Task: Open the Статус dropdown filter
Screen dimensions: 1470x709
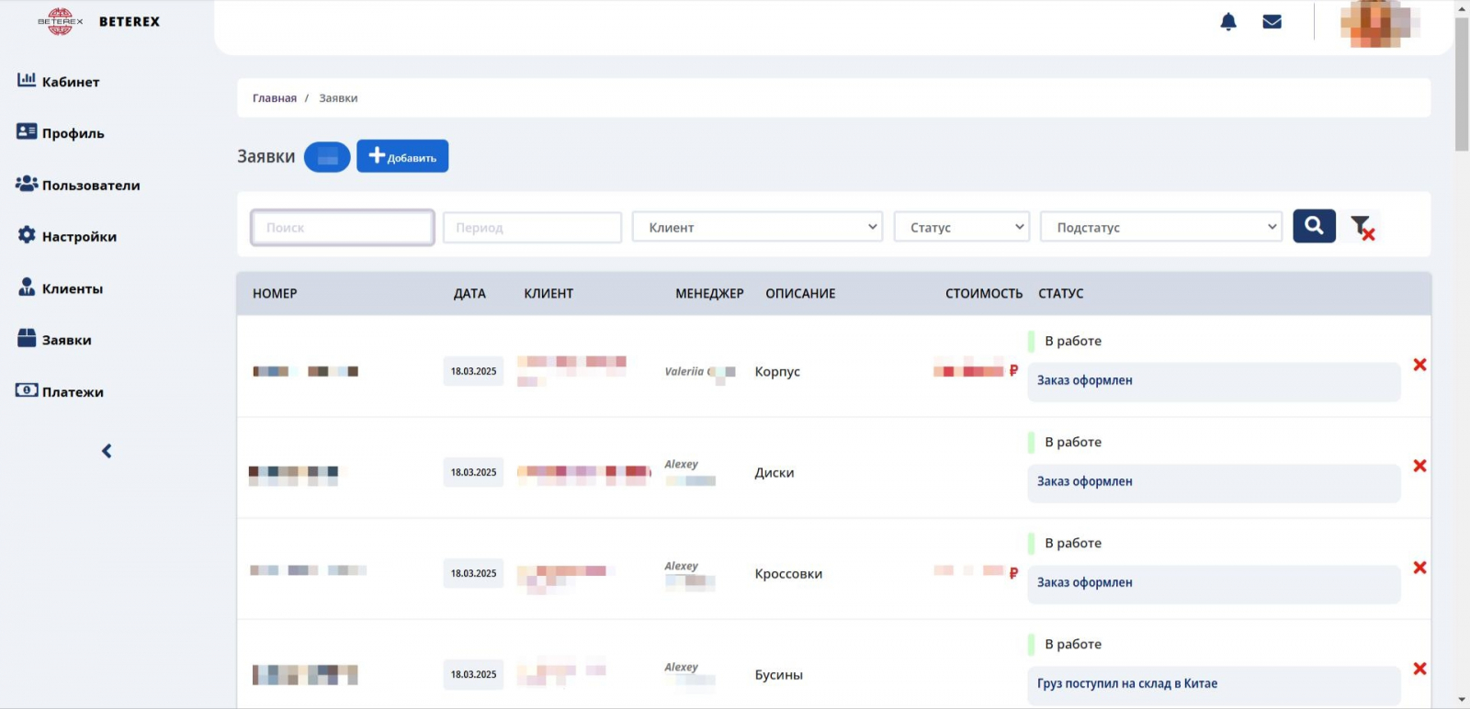Action: click(961, 227)
